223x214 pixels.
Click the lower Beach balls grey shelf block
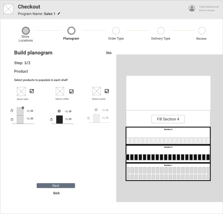[x=20, y=120]
